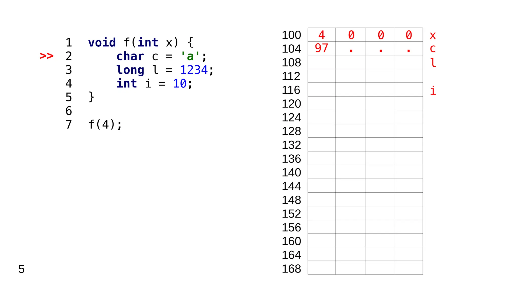Click memory address label 144

291,186
